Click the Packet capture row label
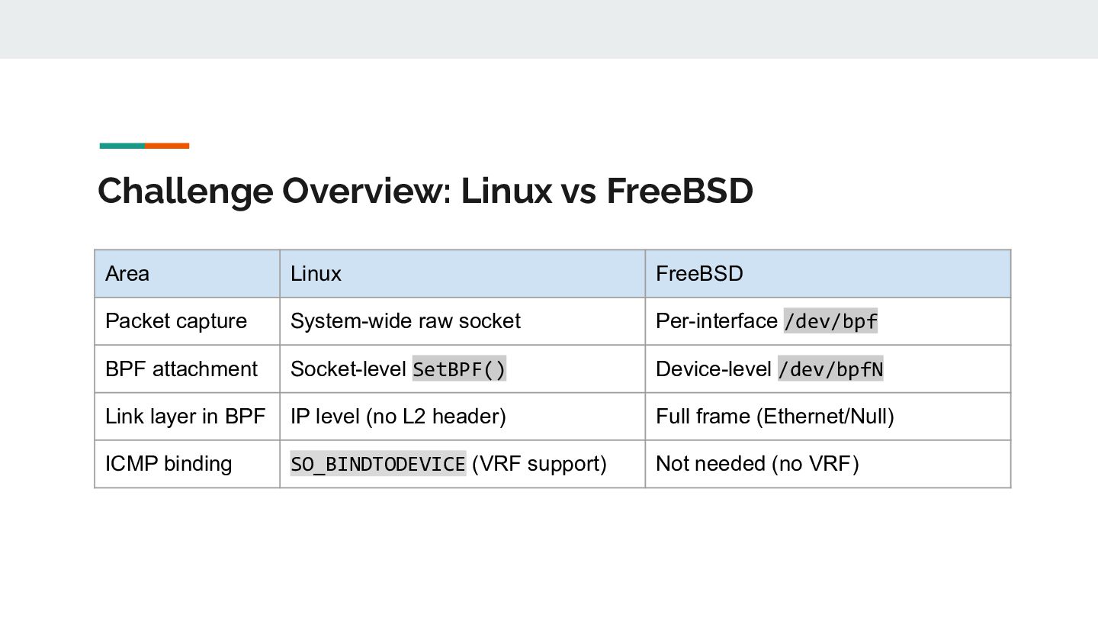 (x=187, y=321)
